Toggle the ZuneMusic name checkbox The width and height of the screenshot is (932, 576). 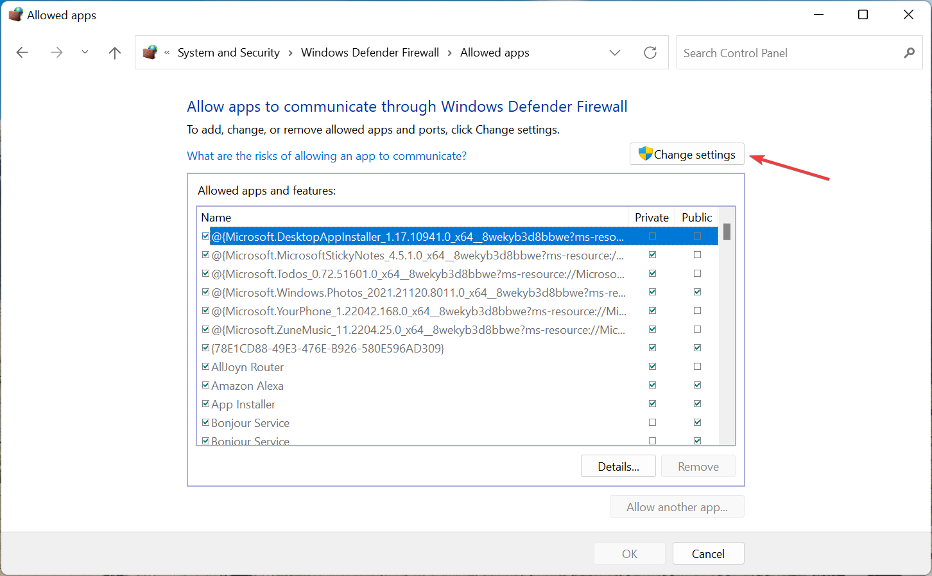coord(205,329)
